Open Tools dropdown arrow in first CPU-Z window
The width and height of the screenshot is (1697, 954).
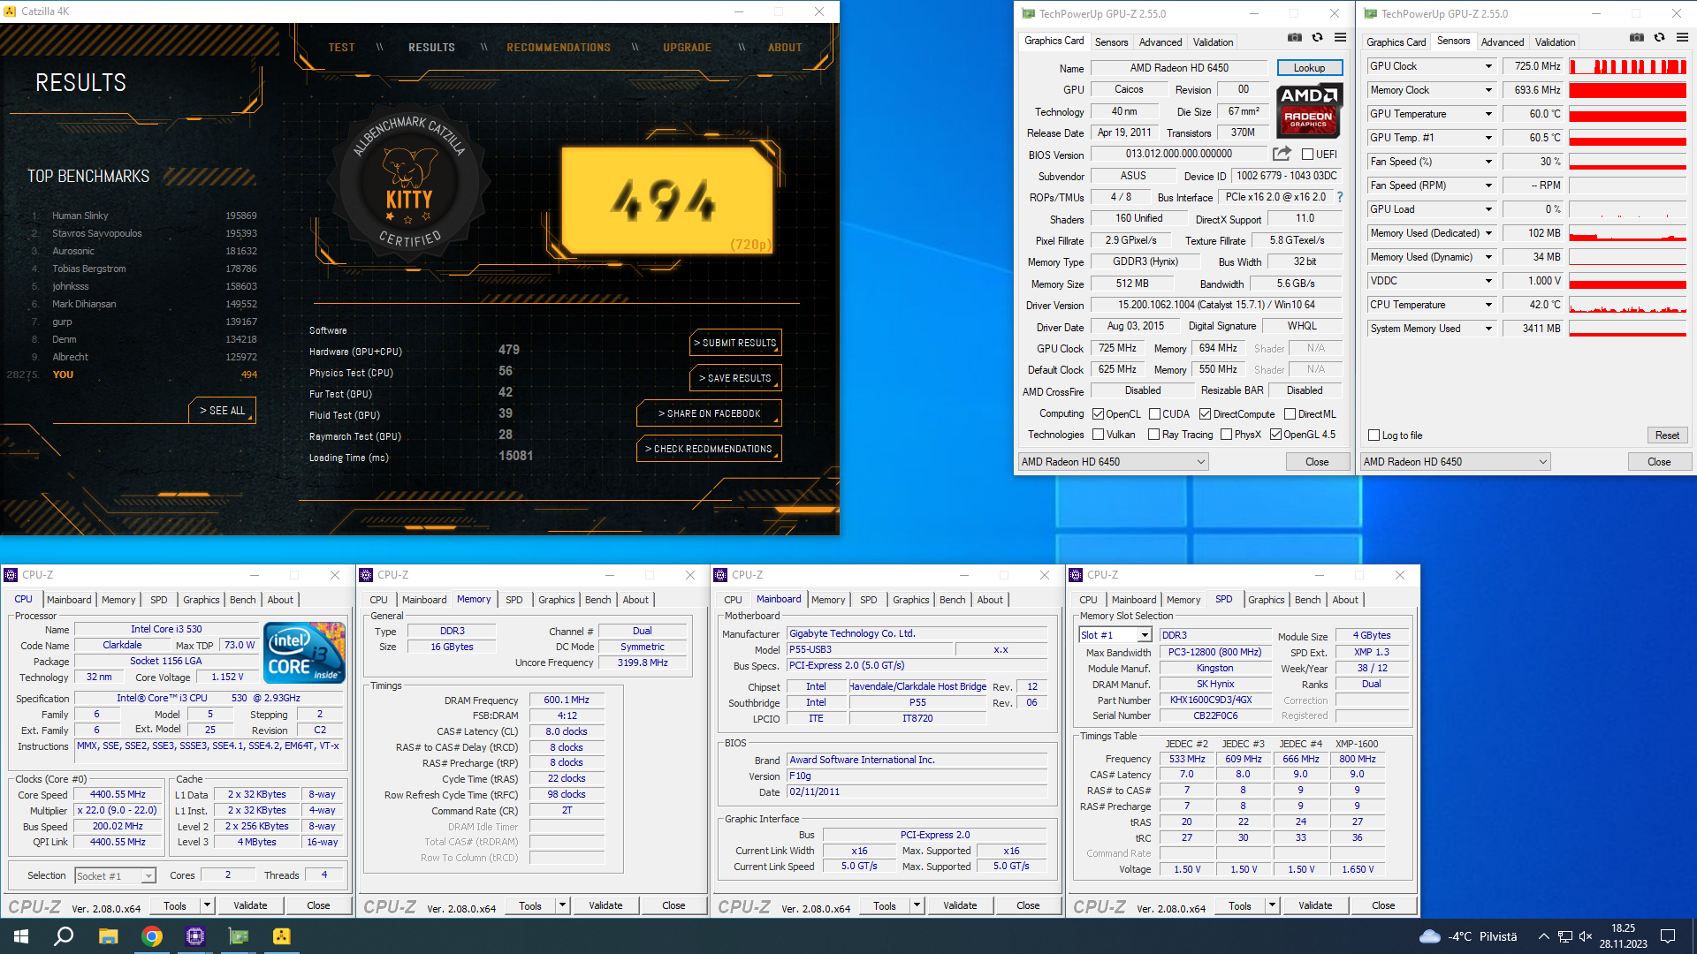click(x=207, y=905)
